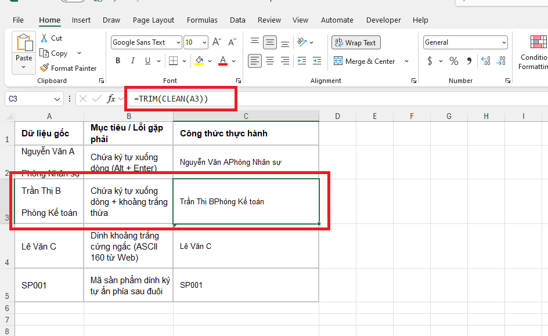Click Decrease Indent icon
Image resolution: width=548 pixels, height=336 pixels.
[302, 61]
